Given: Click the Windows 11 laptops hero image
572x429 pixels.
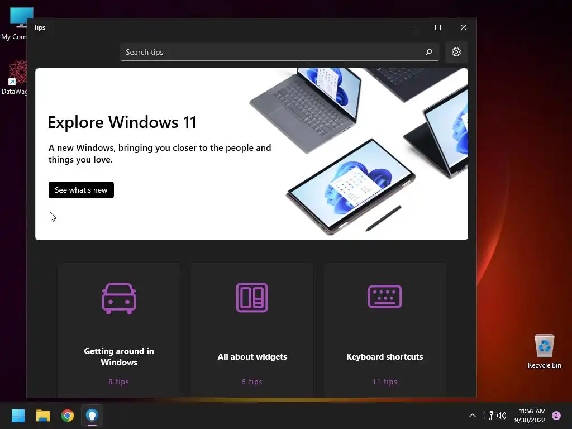Looking at the screenshot, I should (x=359, y=152).
